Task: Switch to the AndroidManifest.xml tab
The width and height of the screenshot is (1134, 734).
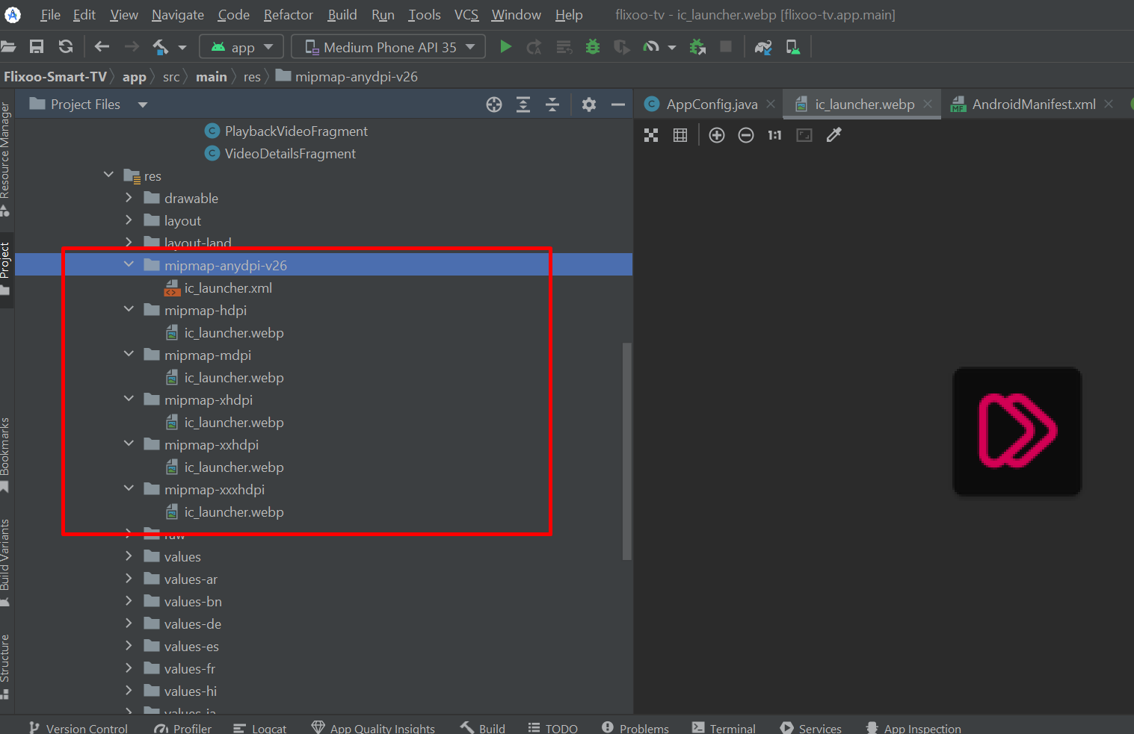Action: click(x=1033, y=105)
